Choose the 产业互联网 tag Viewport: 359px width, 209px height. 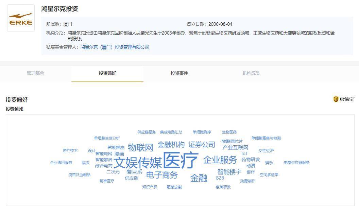pyautogui.click(x=235, y=147)
